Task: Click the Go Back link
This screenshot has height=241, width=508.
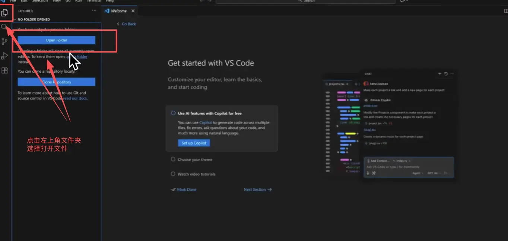Action: point(126,24)
